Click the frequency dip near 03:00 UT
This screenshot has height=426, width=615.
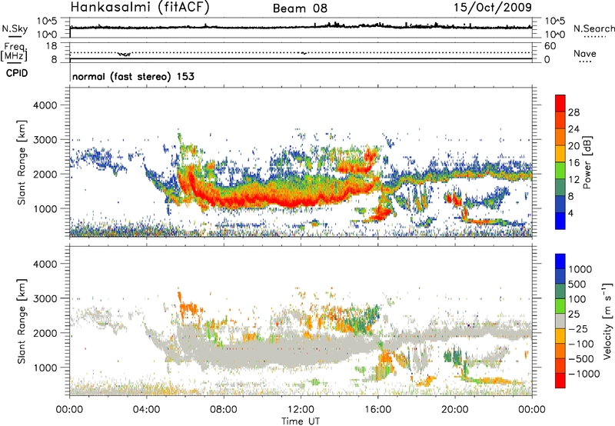tap(125, 54)
